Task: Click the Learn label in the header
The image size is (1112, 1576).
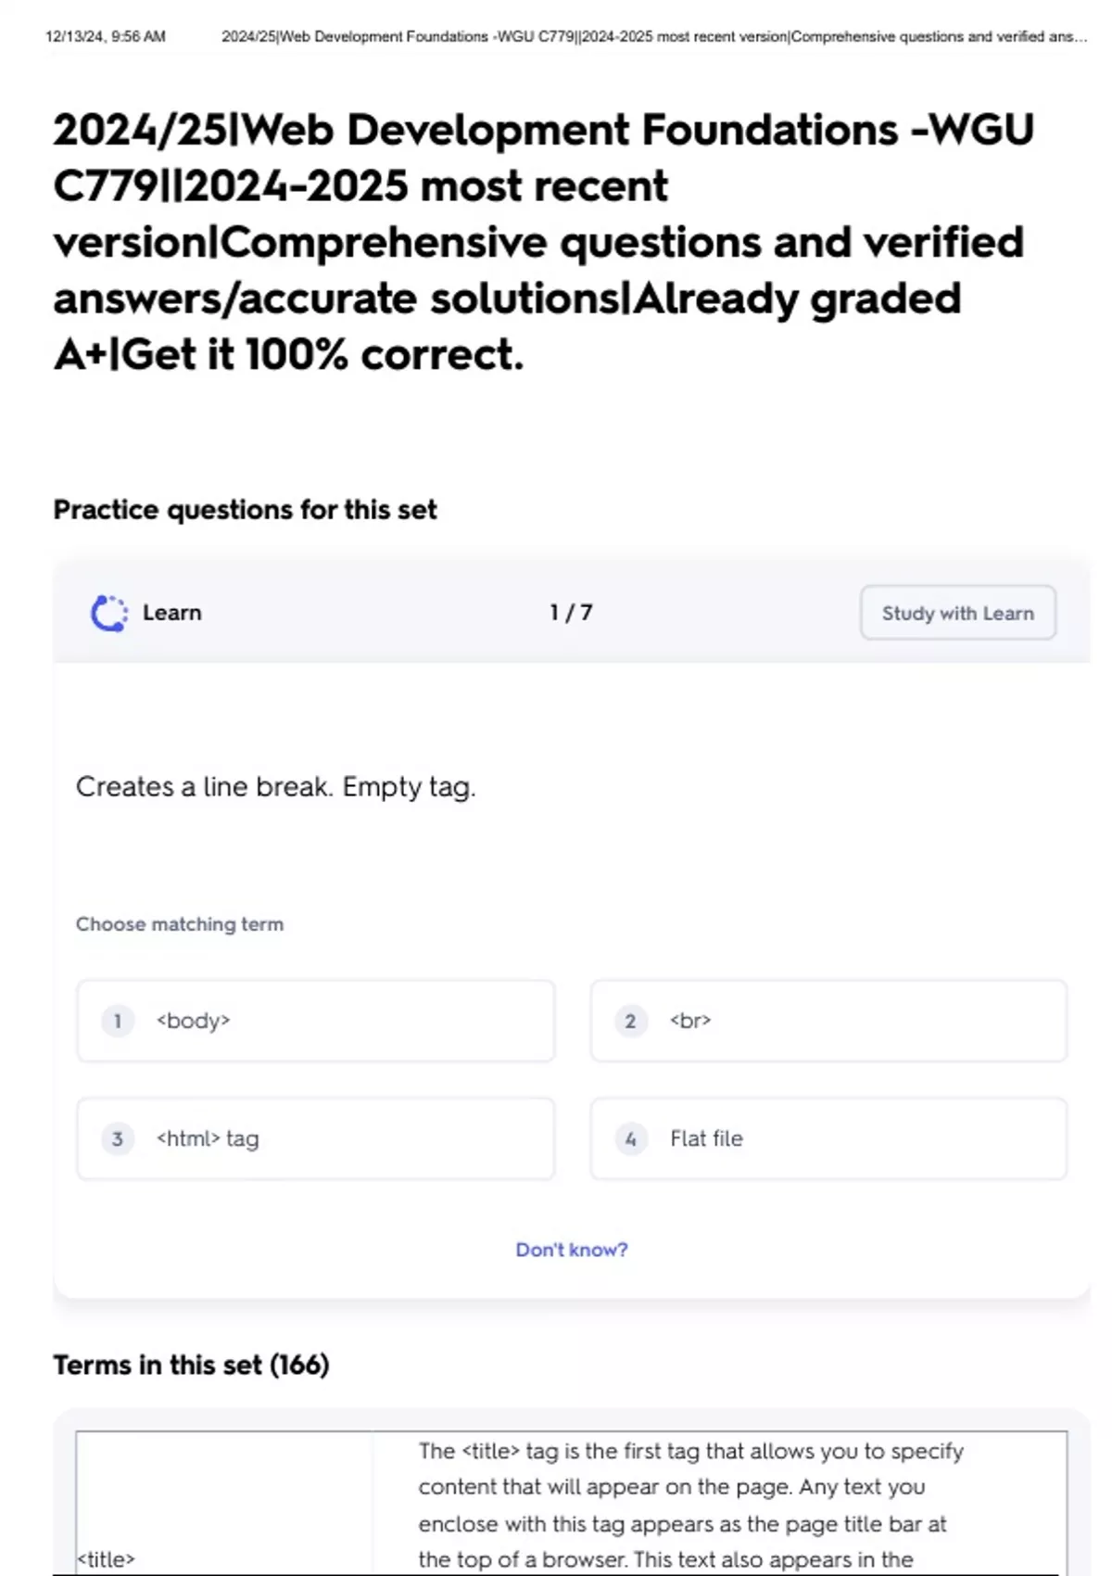Action: [172, 613]
